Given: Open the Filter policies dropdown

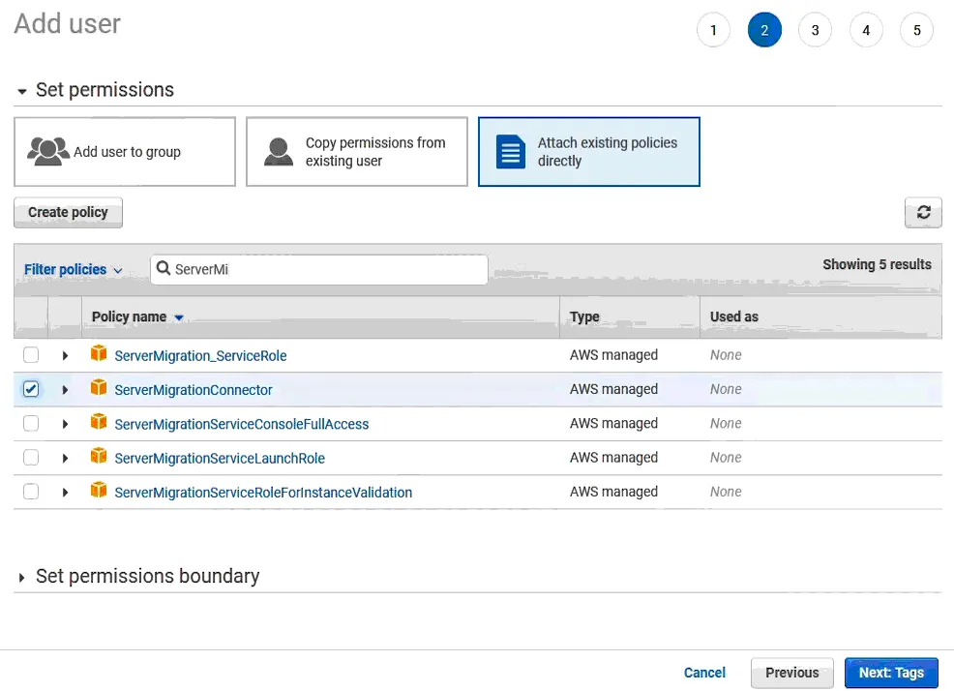Looking at the screenshot, I should pos(74,270).
